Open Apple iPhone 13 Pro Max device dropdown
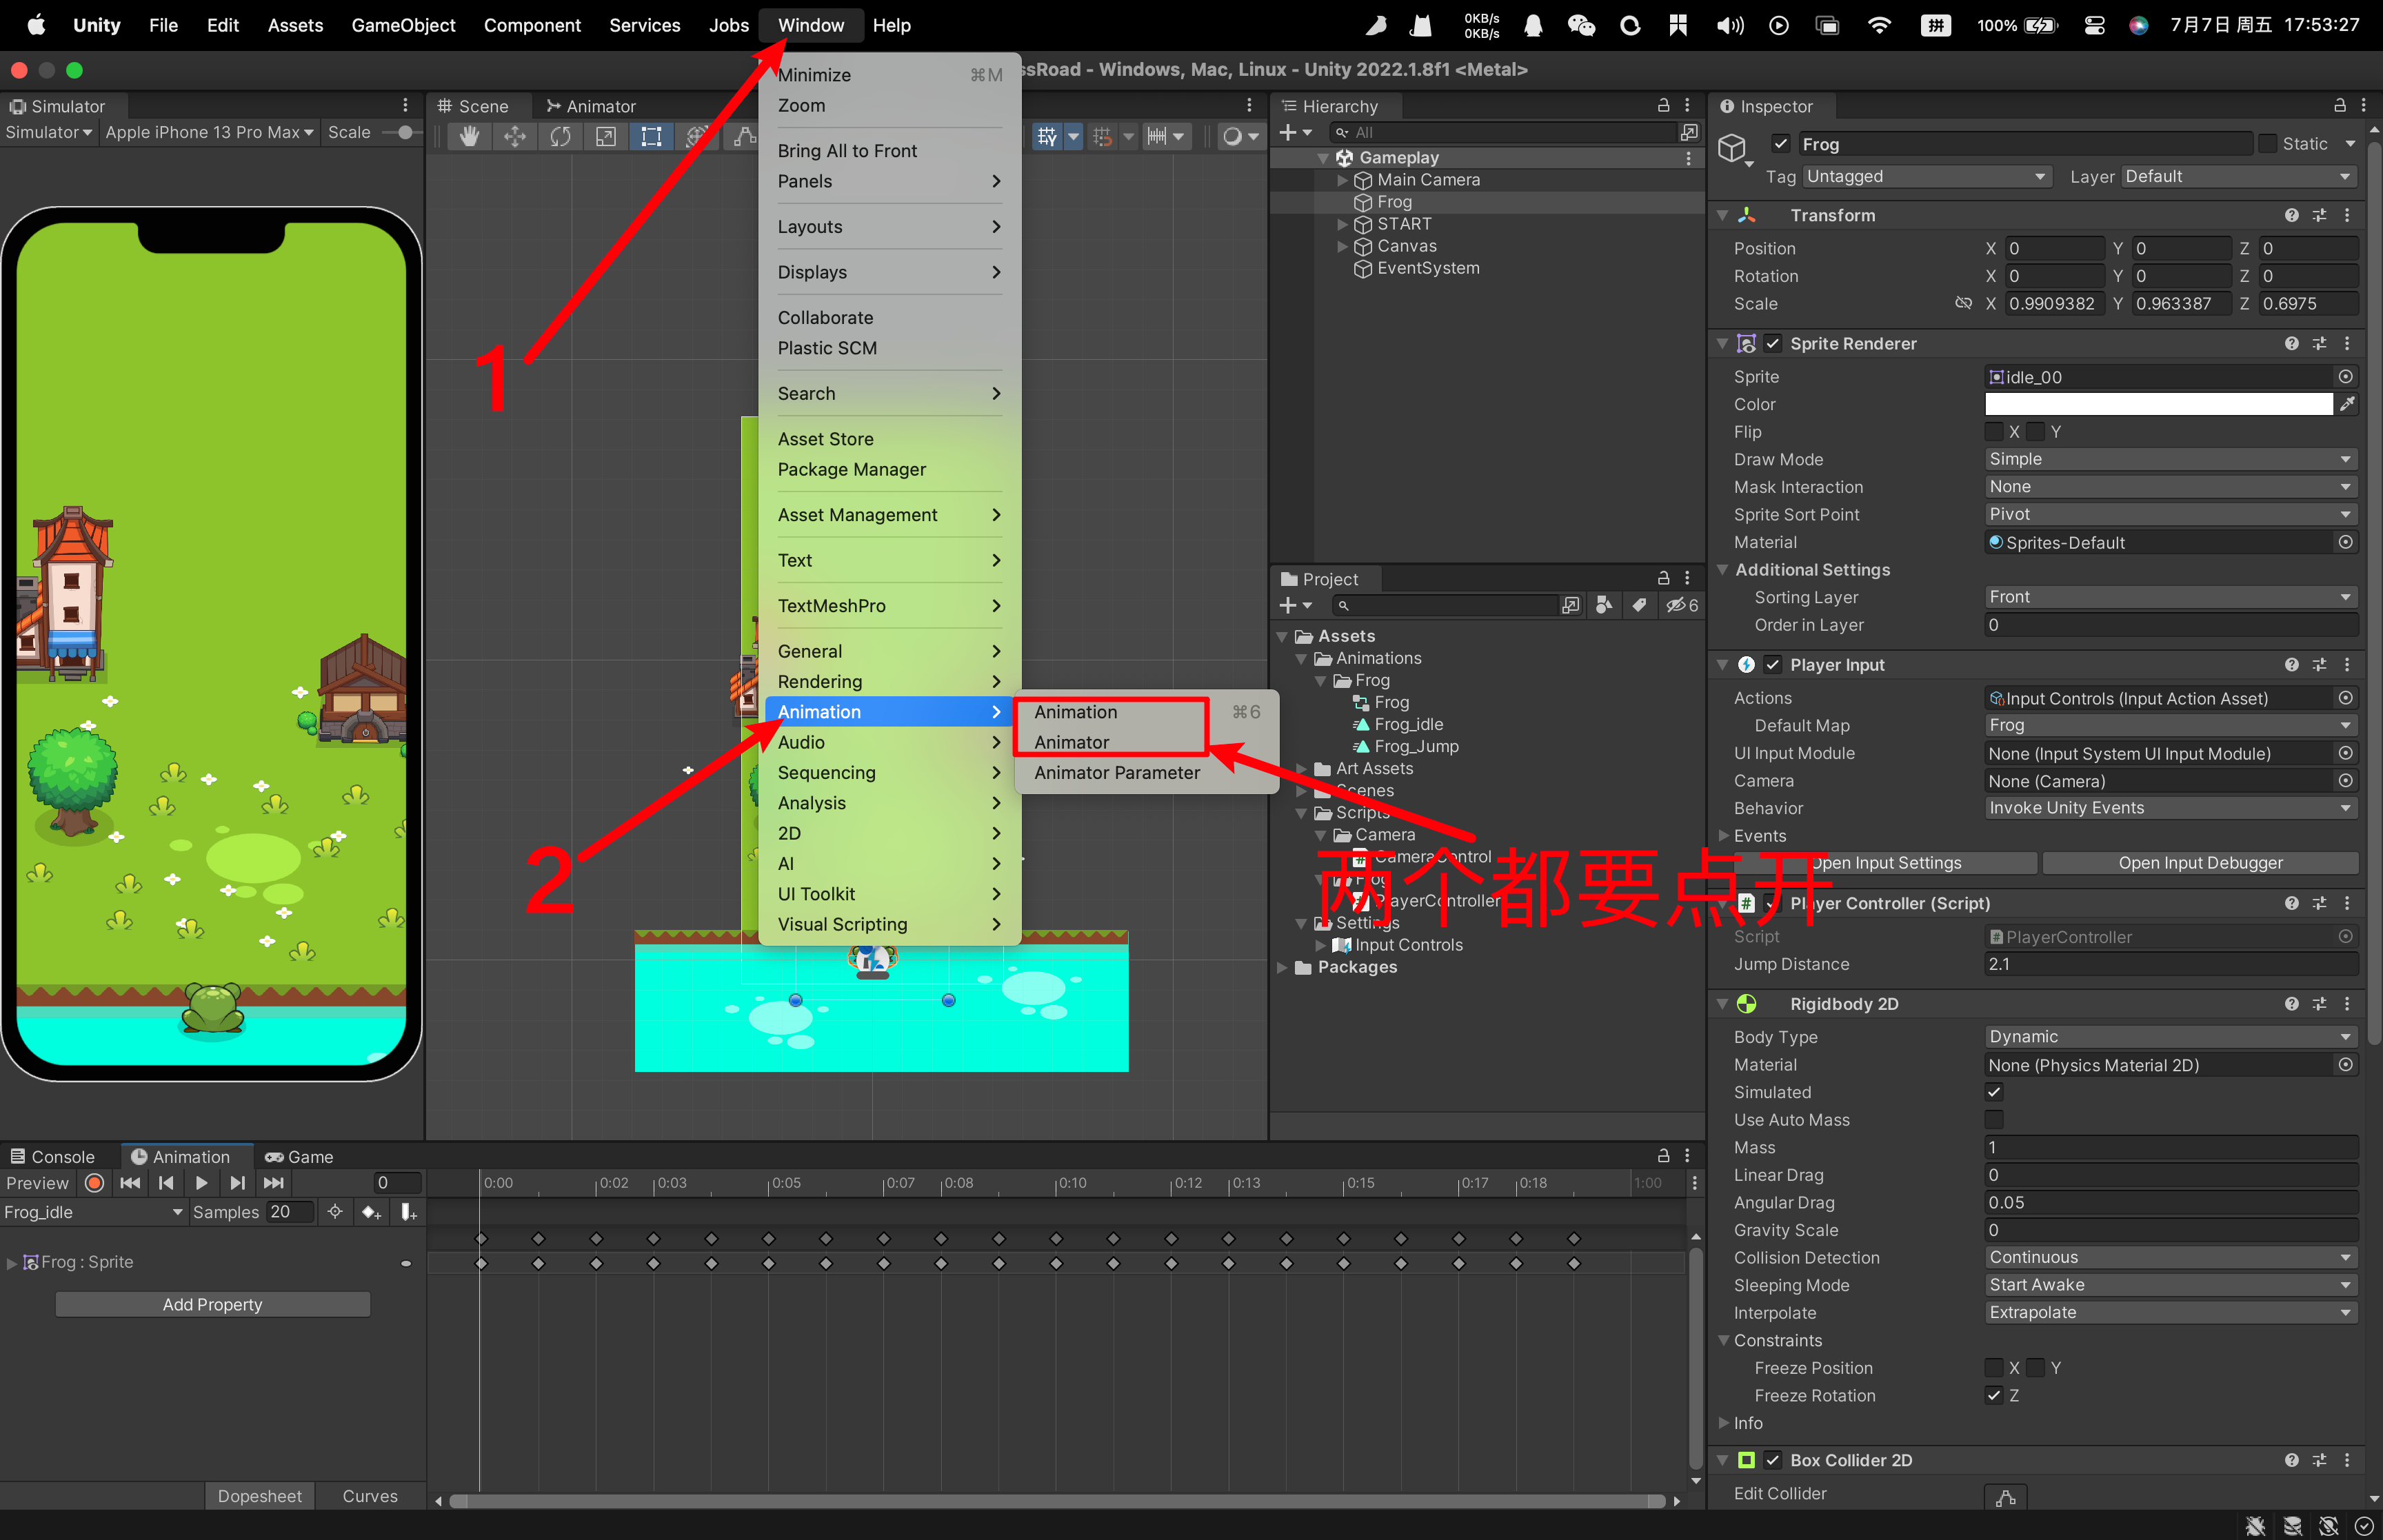Image resolution: width=2383 pixels, height=1540 pixels. click(x=209, y=132)
